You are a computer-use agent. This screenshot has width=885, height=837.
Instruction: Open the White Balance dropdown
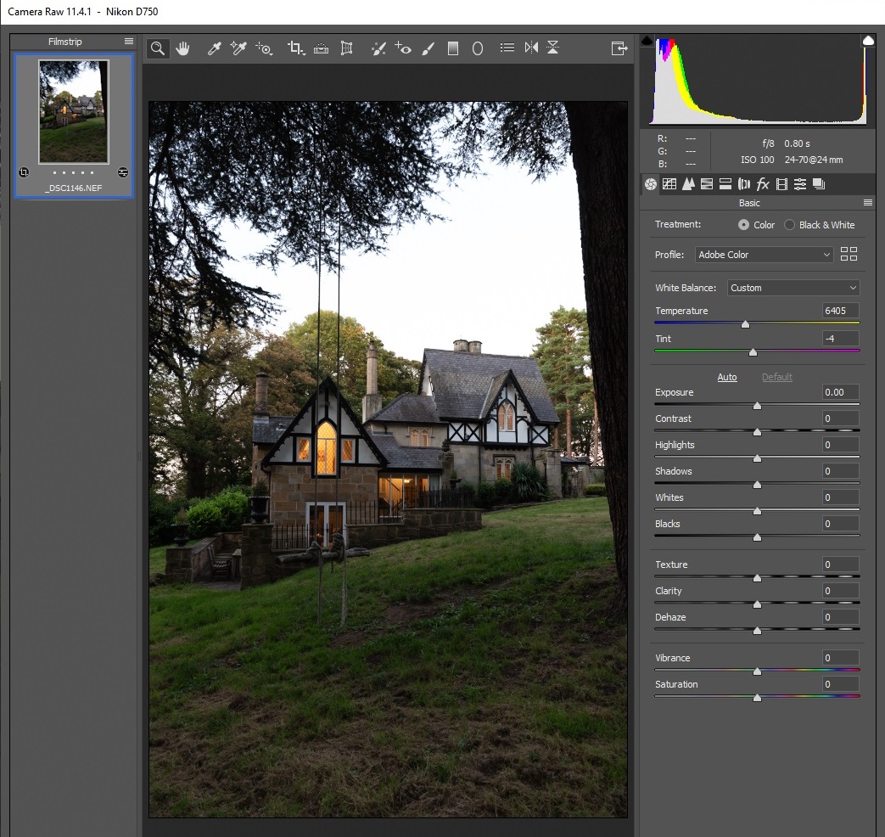pyautogui.click(x=793, y=288)
